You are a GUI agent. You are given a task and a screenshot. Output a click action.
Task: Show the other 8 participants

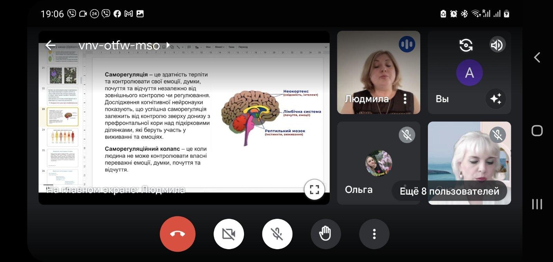[449, 191]
